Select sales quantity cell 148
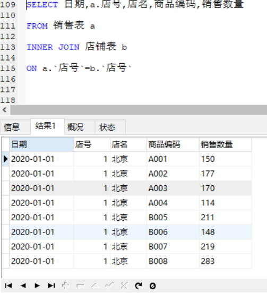The height and width of the screenshot is (293, 267). (x=226, y=232)
